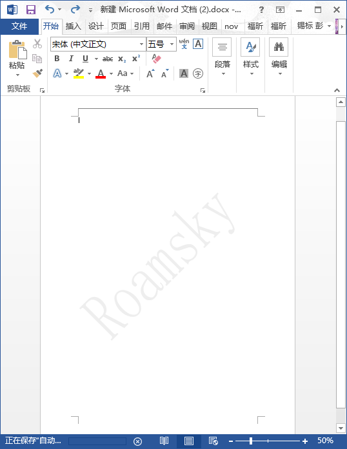Open the 编辑 editing group

pos(279,57)
